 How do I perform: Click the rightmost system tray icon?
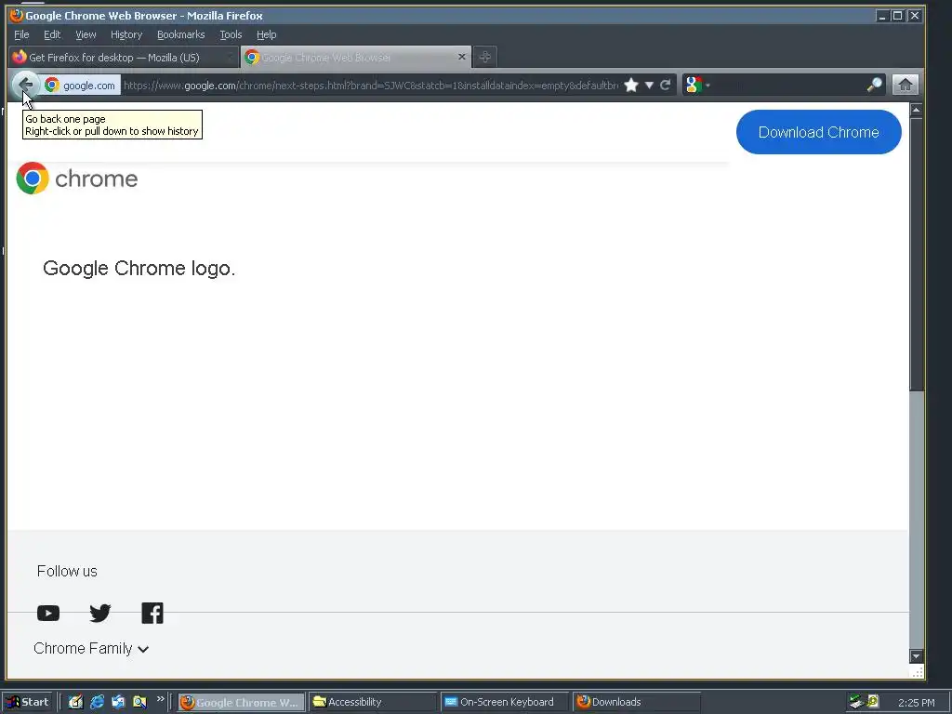click(x=873, y=701)
